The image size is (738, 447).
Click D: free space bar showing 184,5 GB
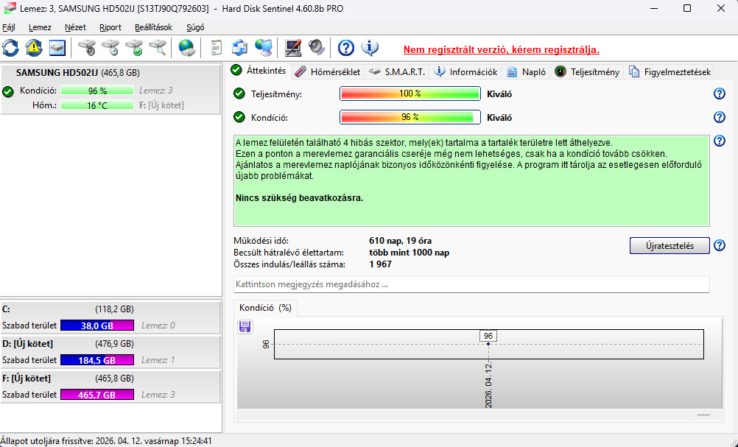click(x=97, y=360)
